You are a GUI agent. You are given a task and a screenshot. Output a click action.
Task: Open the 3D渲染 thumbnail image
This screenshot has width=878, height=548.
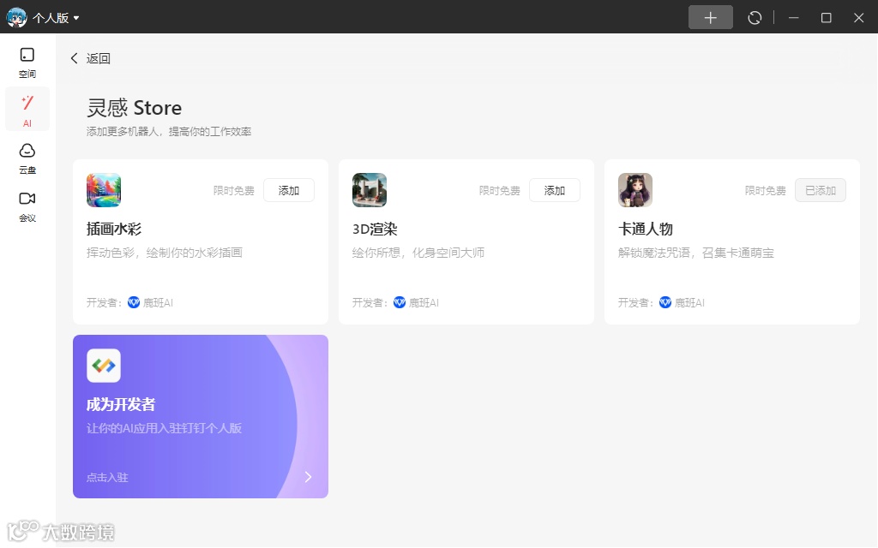click(370, 190)
